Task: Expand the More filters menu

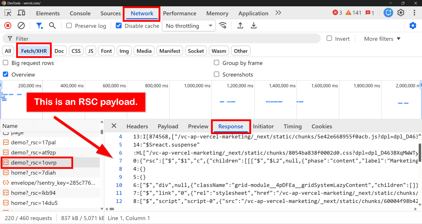Action: (382, 39)
